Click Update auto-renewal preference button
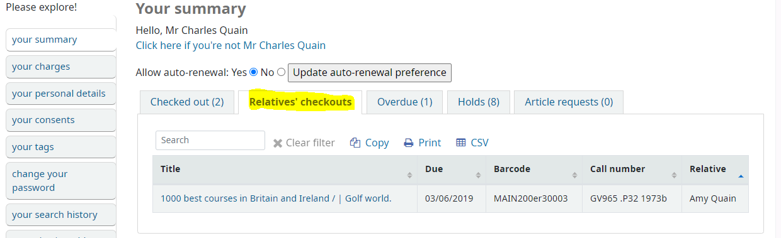Screen dimensions: 781x238 point(370,72)
